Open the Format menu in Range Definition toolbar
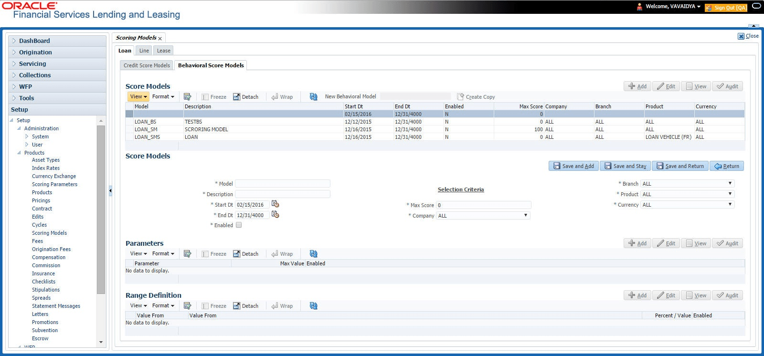Screen dimensions: 764x356 tap(163, 305)
